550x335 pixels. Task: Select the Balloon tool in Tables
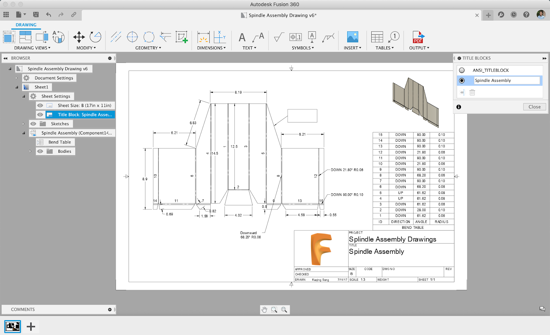coord(394,37)
